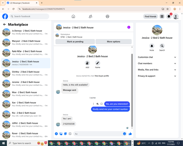The width and height of the screenshot is (183, 146).
Task: Expand Chat members section
Action: point(157,64)
